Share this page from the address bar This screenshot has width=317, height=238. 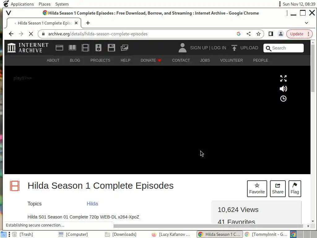click(x=249, y=34)
